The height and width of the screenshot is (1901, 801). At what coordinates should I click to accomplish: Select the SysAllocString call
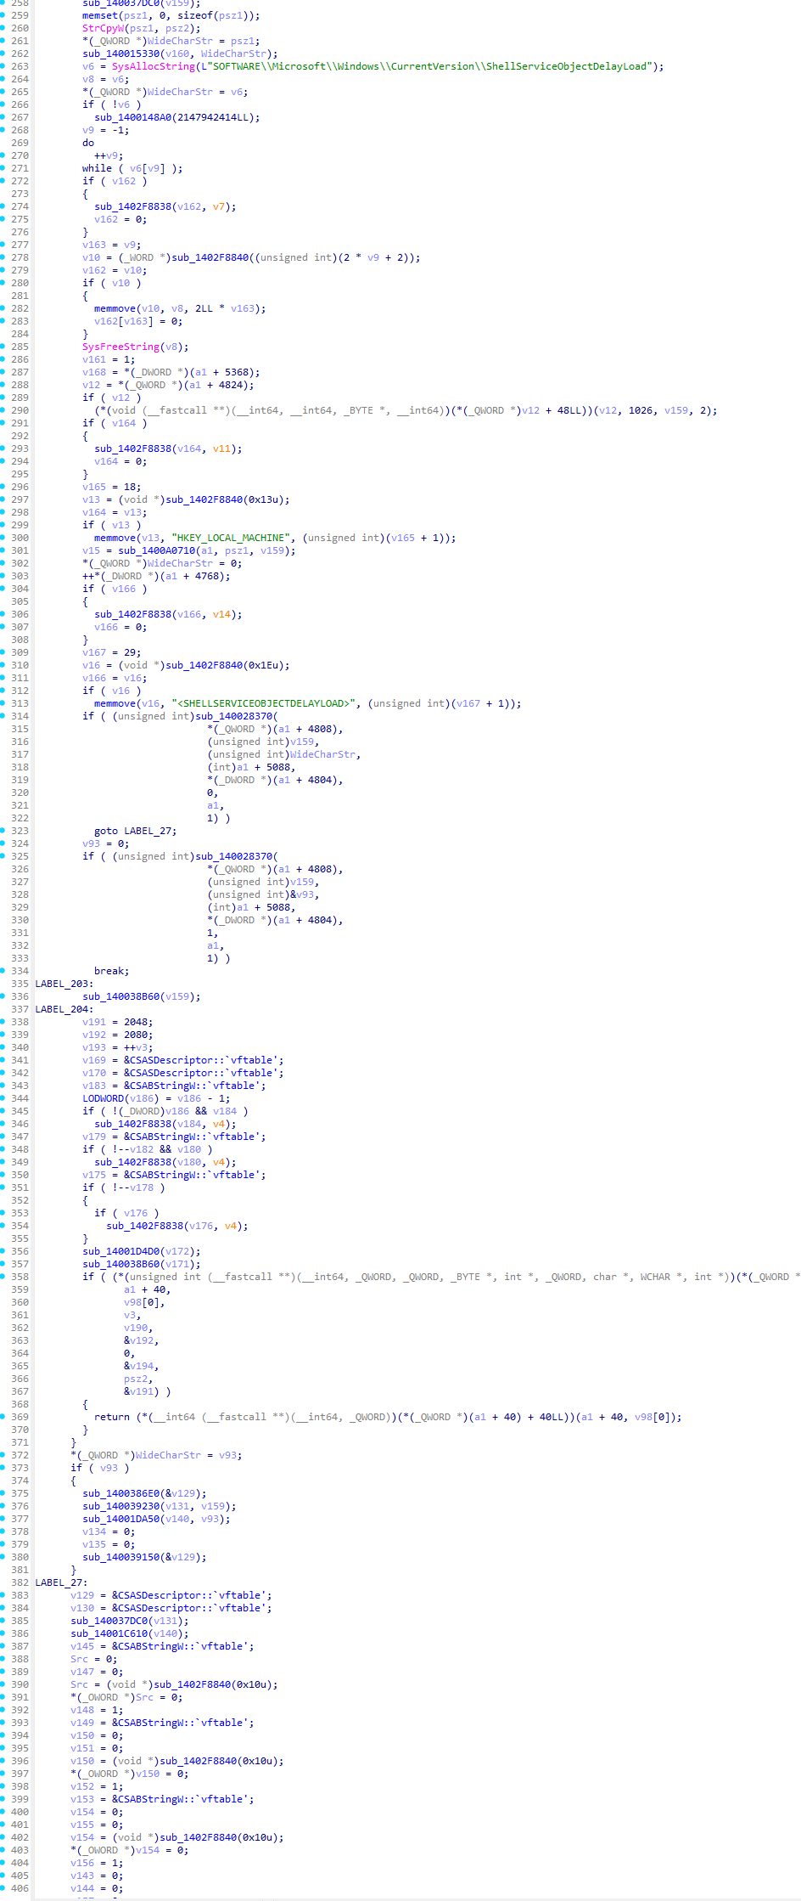[x=153, y=66]
